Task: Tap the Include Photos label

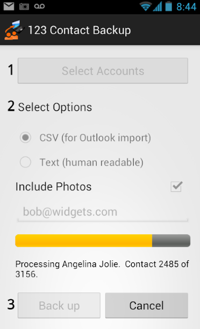Action: (54, 187)
